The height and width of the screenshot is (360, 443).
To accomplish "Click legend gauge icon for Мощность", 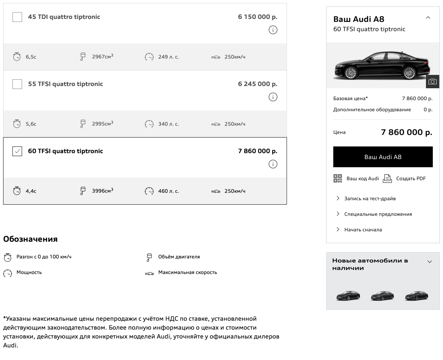I will [x=7, y=273].
